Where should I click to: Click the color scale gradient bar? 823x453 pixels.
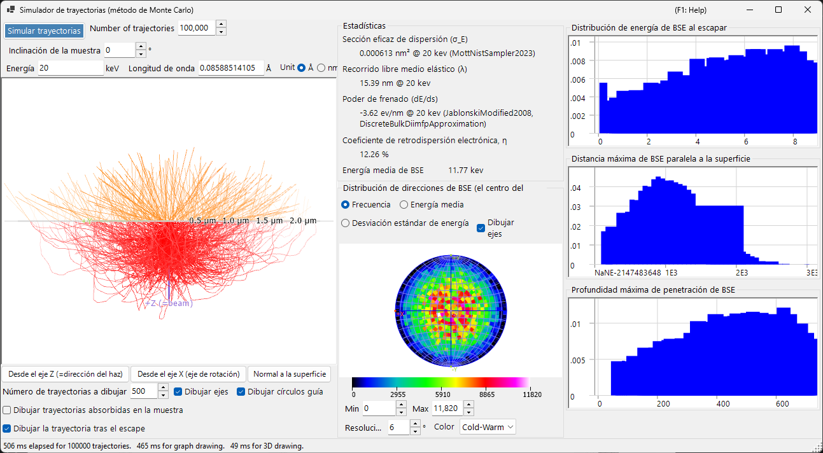[x=440, y=382]
